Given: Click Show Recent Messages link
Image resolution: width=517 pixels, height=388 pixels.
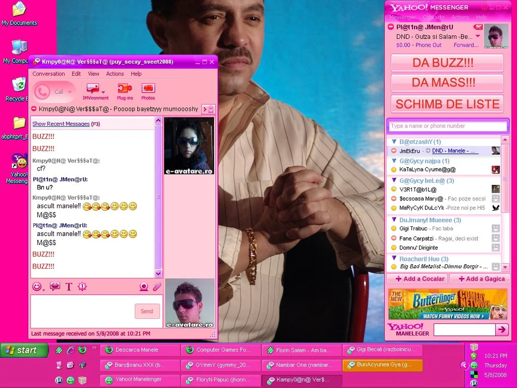Looking at the screenshot, I should tap(61, 124).
